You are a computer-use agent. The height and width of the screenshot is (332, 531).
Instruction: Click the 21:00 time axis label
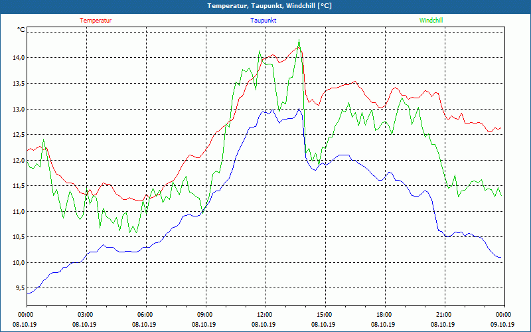[x=445, y=315]
